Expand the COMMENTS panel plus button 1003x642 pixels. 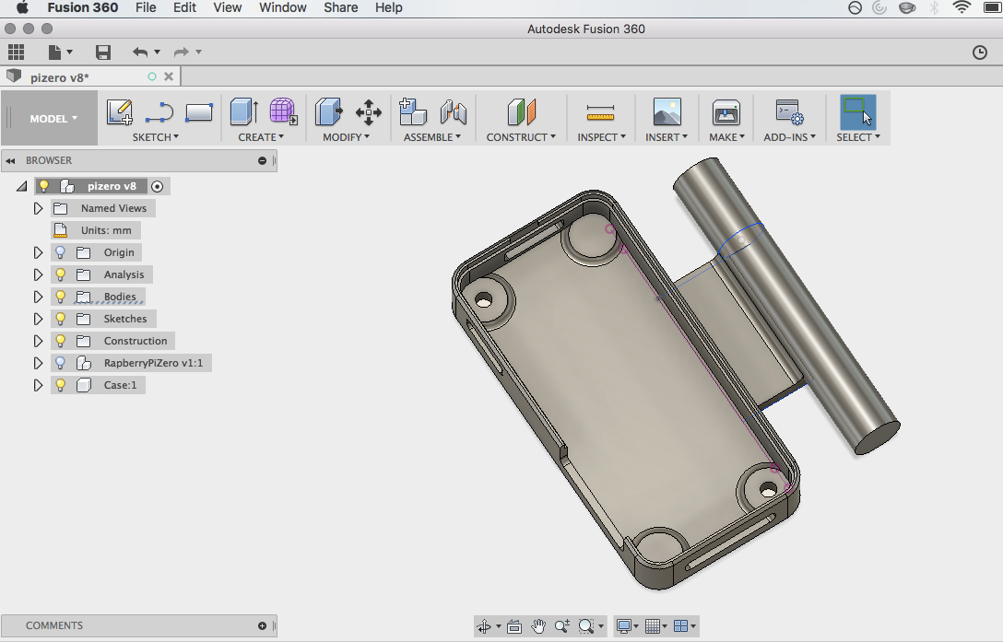pyautogui.click(x=262, y=625)
